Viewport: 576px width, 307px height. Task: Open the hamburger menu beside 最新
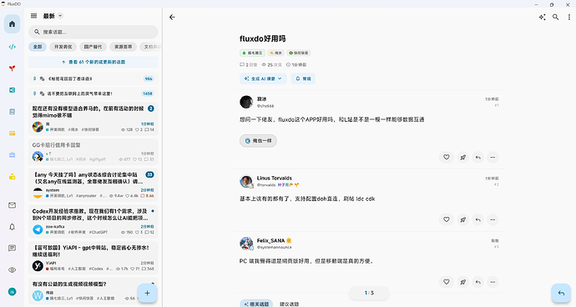33,16
